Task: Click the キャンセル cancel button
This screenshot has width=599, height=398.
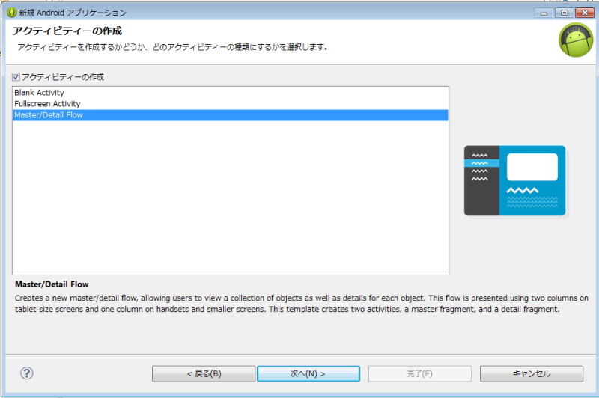Action: [x=532, y=373]
